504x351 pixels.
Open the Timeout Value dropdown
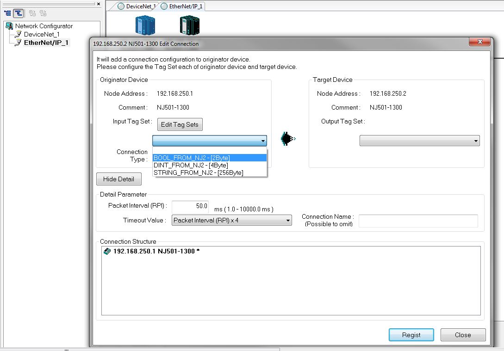click(x=232, y=220)
